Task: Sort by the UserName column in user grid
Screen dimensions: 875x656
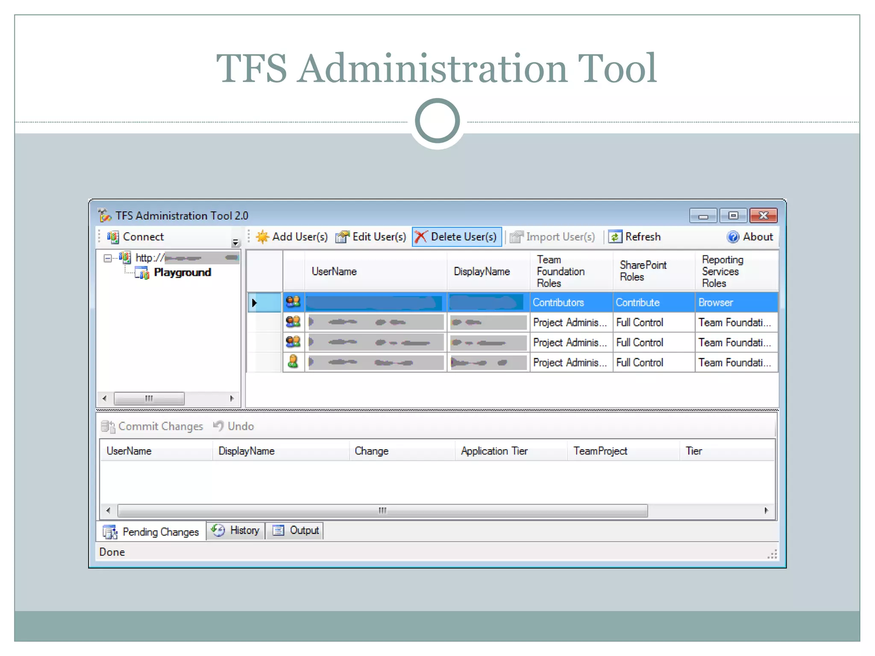Action: [376, 271]
